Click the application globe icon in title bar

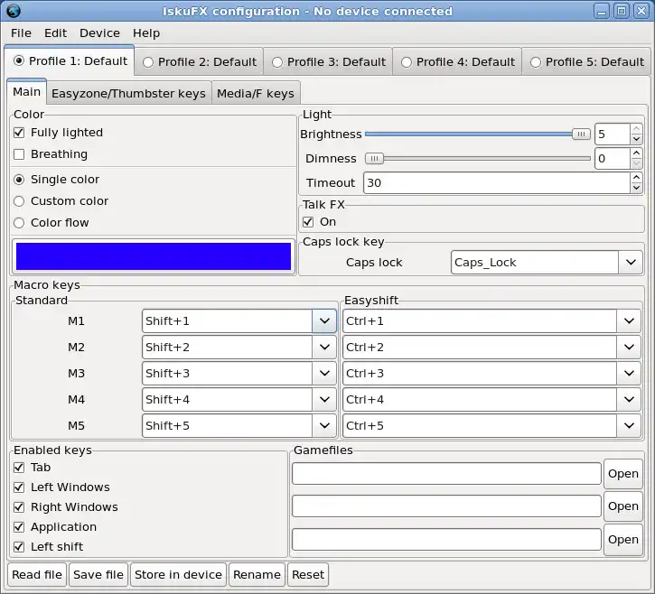coord(14,11)
